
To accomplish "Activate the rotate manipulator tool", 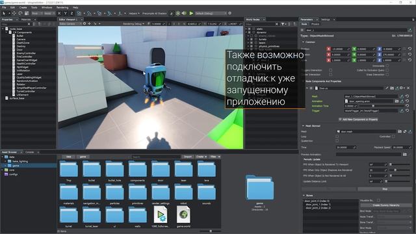I will pos(20,13).
